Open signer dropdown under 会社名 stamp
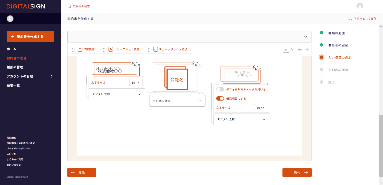The image size is (383, 185). [177, 101]
